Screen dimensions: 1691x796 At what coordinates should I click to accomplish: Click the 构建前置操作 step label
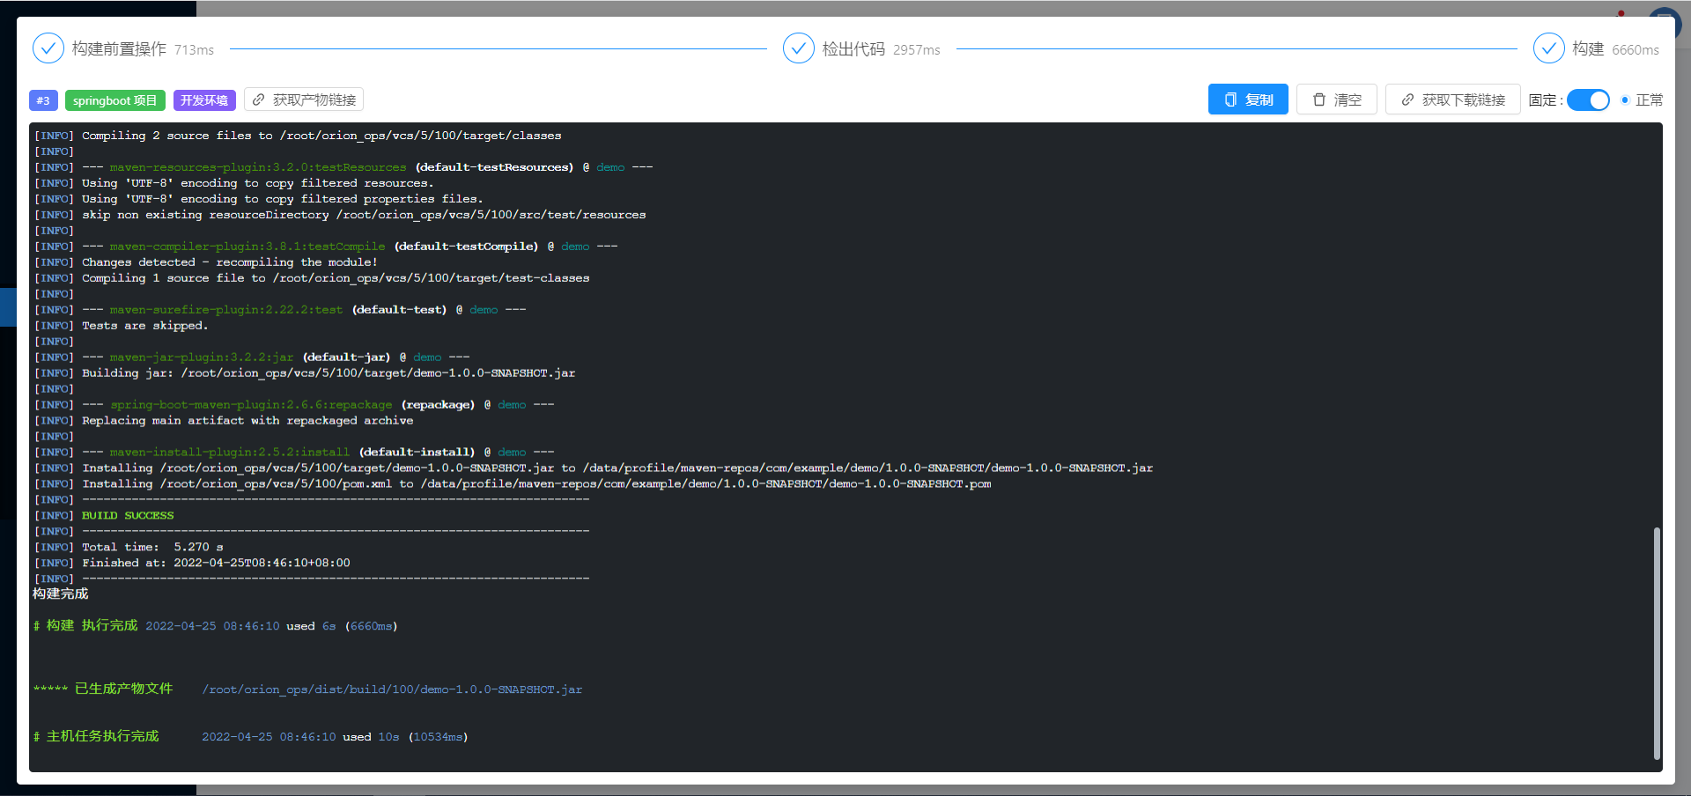pos(119,49)
